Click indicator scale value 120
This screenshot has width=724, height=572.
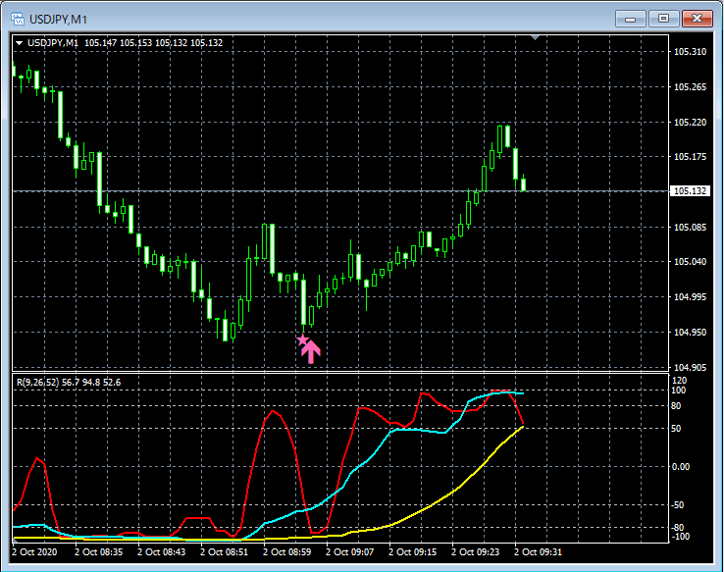pyautogui.click(x=680, y=380)
